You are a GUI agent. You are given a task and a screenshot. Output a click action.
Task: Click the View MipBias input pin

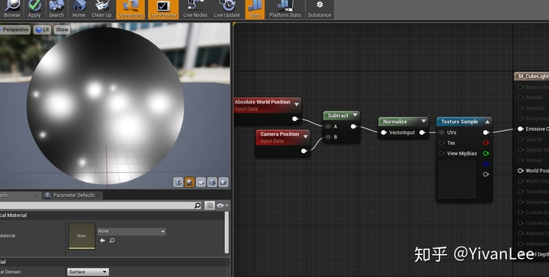coord(441,154)
